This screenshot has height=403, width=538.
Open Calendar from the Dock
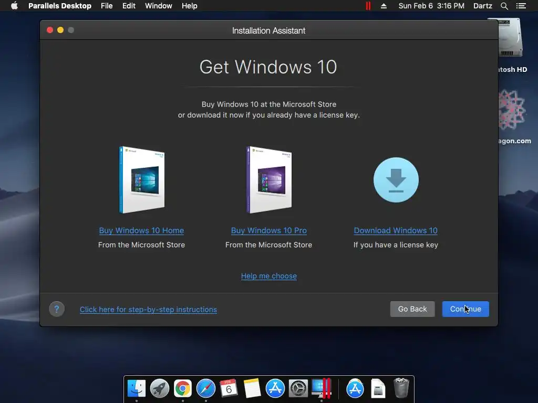click(229, 388)
